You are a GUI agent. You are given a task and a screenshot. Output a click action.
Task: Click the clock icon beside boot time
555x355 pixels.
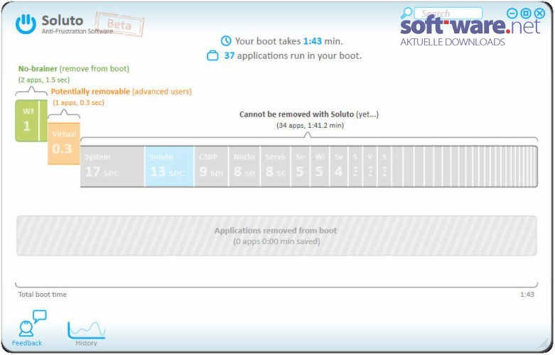pos(226,41)
